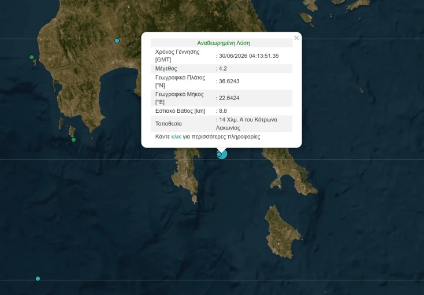This screenshot has width=424, height=295.
Task: Click the 'κλικ' link for more information
Action: point(176,137)
